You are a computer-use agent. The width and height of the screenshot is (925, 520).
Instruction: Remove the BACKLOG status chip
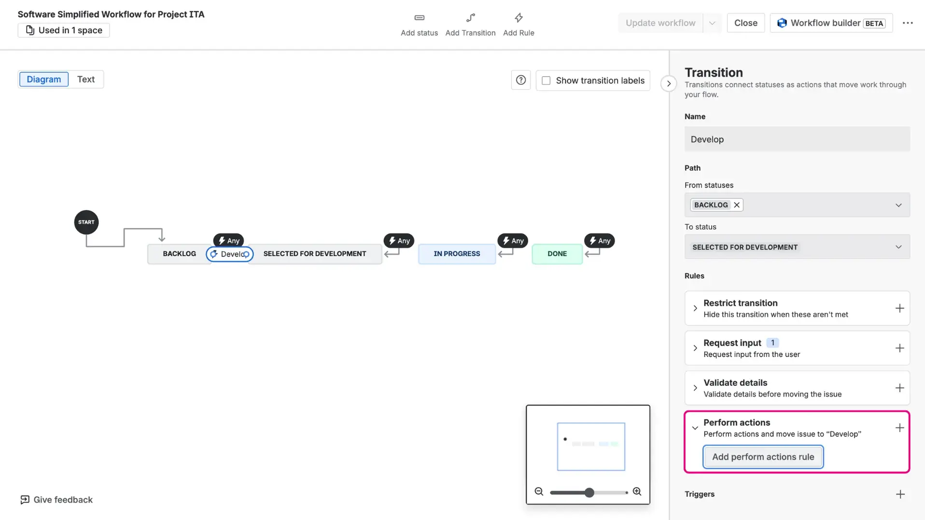pyautogui.click(x=736, y=205)
